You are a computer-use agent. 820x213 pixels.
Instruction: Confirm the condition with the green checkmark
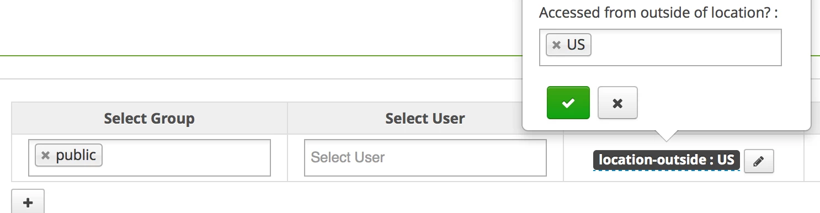pyautogui.click(x=568, y=103)
